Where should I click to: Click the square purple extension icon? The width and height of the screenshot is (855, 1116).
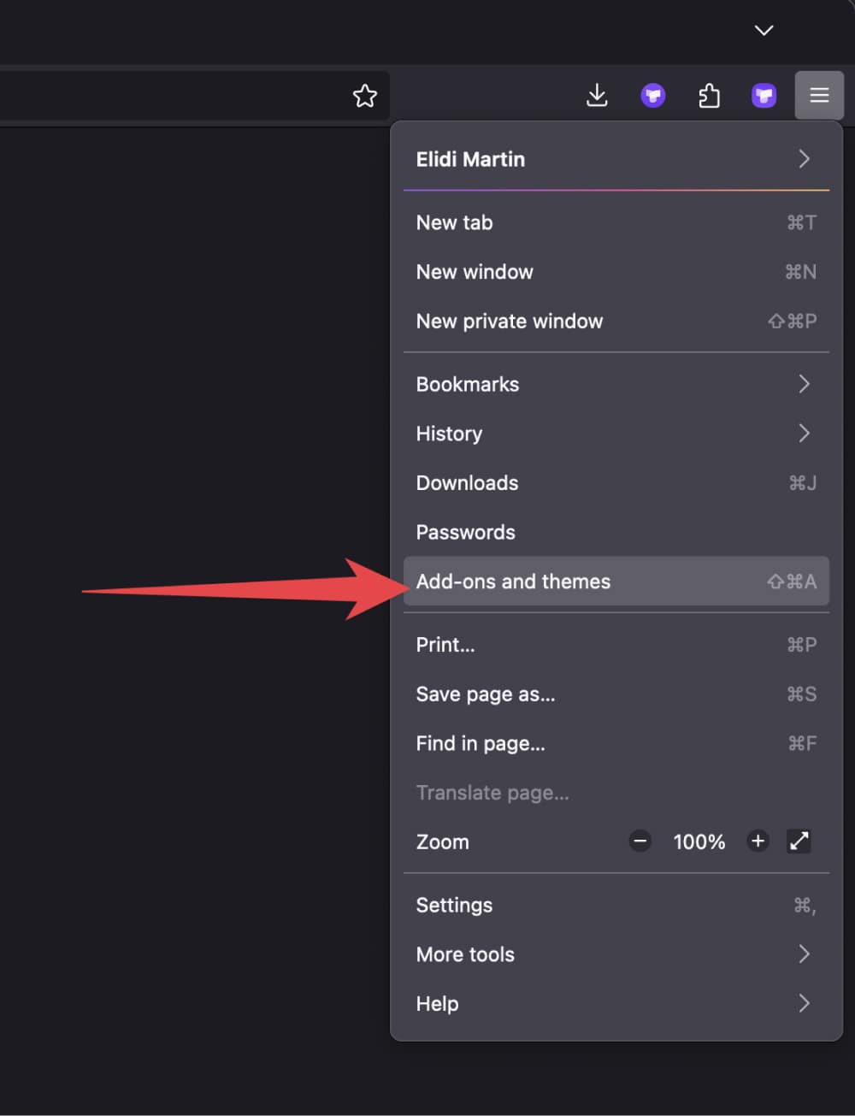(x=764, y=96)
